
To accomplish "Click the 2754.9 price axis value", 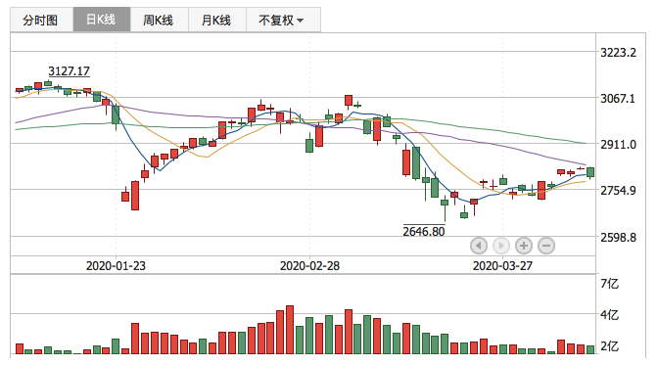I will (x=618, y=191).
